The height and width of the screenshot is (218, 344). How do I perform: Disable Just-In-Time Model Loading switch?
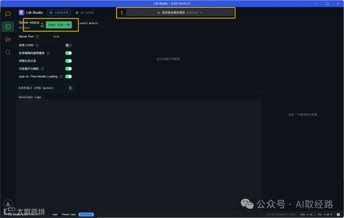point(68,76)
